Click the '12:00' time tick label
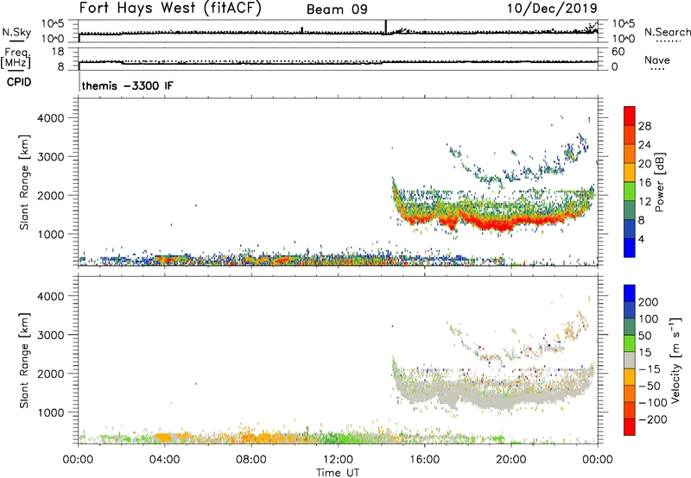The image size is (691, 478). click(338, 460)
